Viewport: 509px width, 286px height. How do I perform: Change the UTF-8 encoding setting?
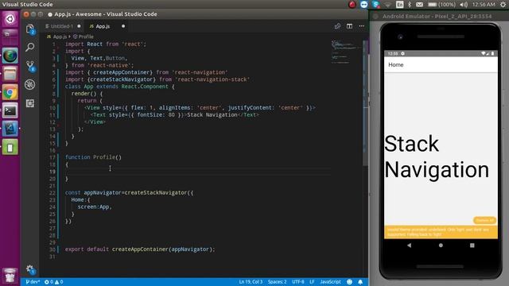coord(298,282)
